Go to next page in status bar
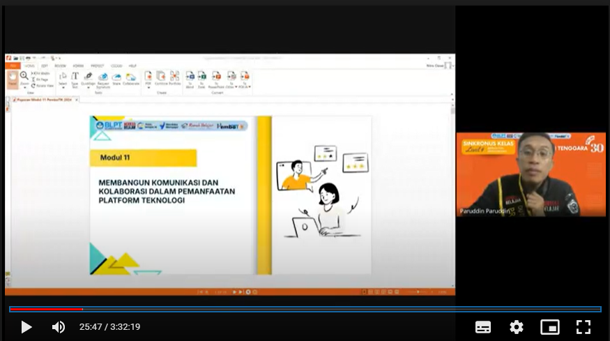The width and height of the screenshot is (610, 341). (x=234, y=292)
